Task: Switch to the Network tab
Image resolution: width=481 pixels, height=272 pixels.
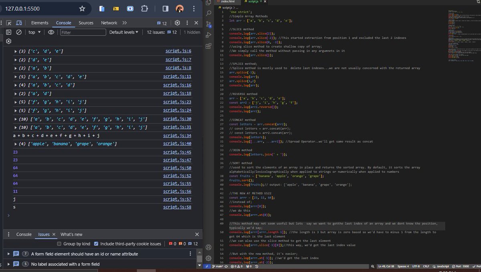Action: (x=109, y=23)
